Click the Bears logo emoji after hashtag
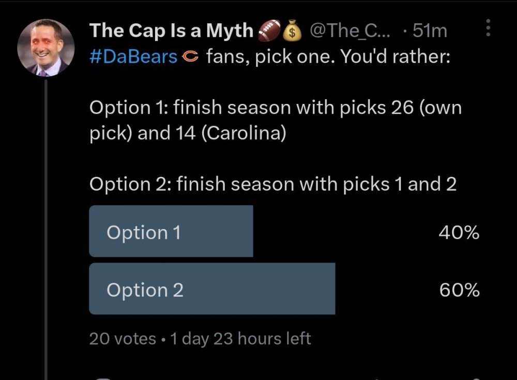This screenshot has height=380, width=517. [191, 56]
